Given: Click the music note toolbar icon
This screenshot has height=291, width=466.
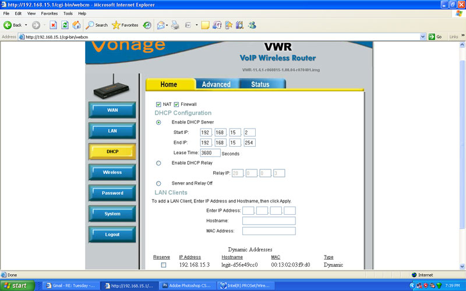Looking at the screenshot, I should coord(217,25).
